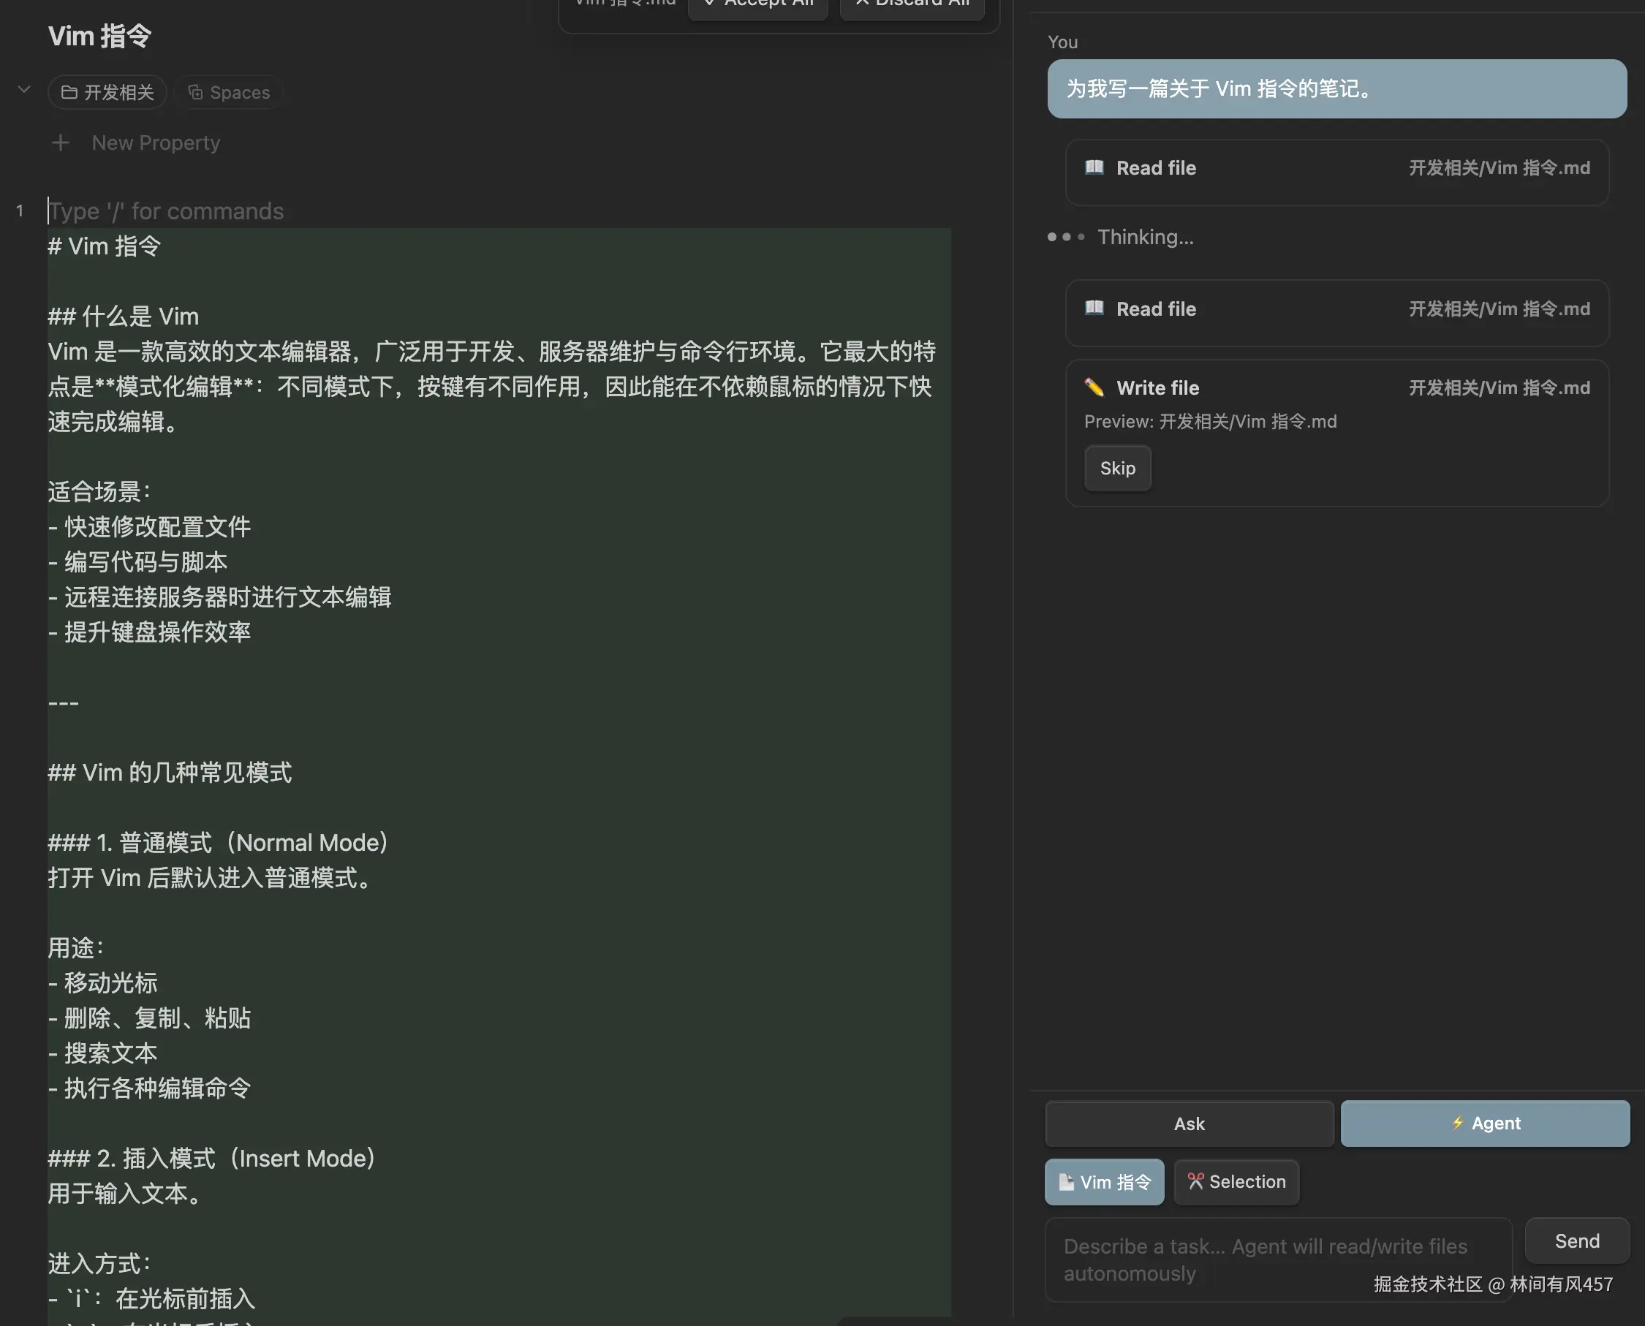Viewport: 1645px width, 1326px height.
Task: Click the scissors icon on Selection chip
Action: (1195, 1182)
